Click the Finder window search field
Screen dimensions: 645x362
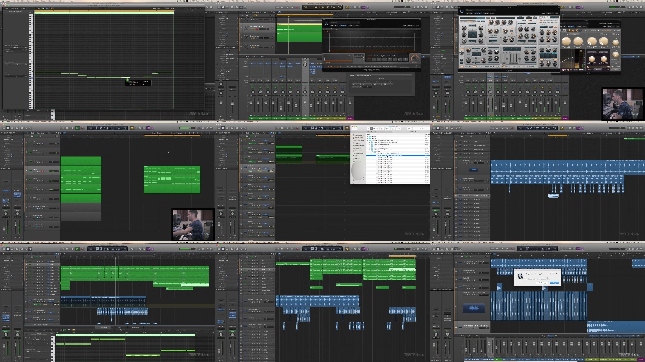(422, 129)
